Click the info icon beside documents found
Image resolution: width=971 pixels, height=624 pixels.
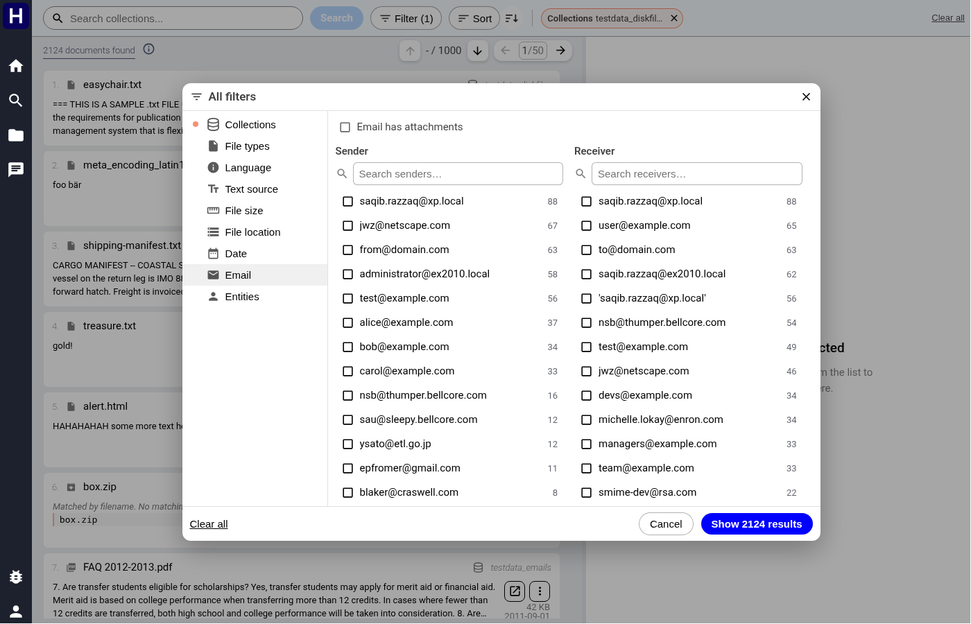click(149, 49)
